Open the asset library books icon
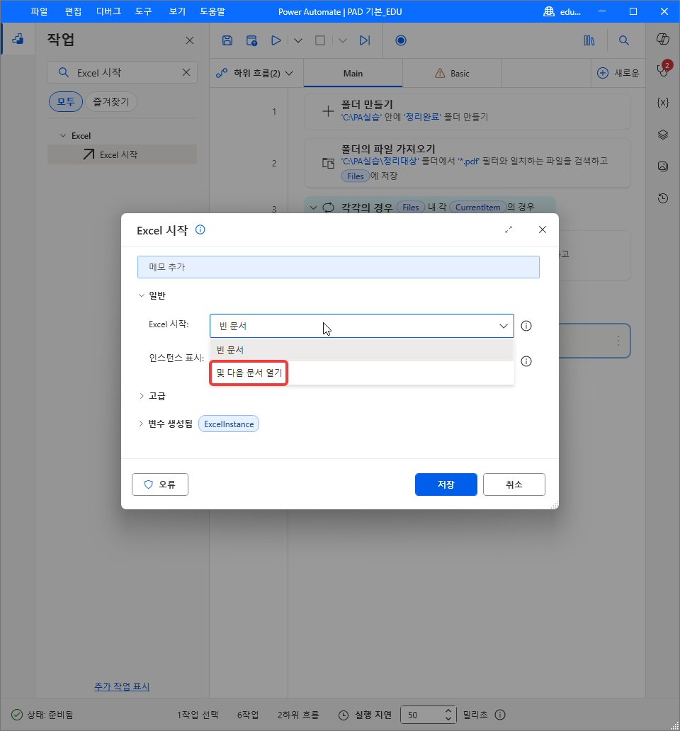Screen dimensions: 680x731 pos(589,40)
